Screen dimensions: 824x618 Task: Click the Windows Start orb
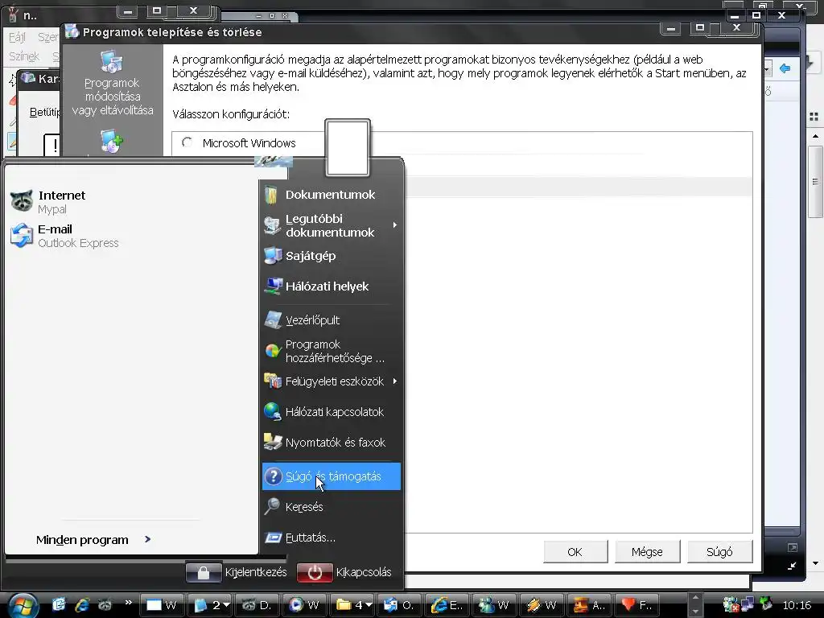pyautogui.click(x=23, y=605)
